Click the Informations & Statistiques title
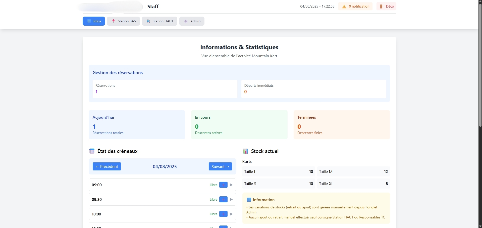This screenshot has height=228, width=482. [239, 47]
